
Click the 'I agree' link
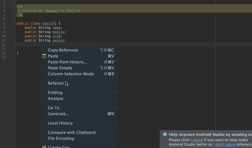(x=196, y=140)
